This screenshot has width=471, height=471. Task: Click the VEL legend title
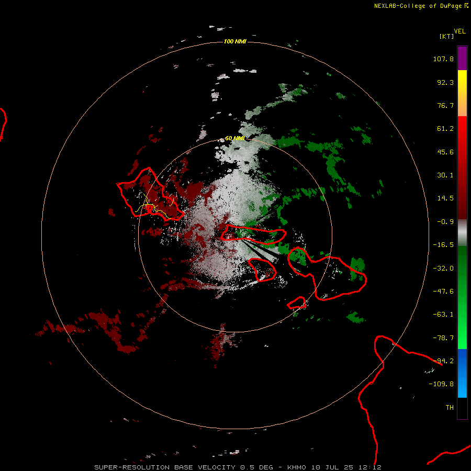(x=459, y=31)
